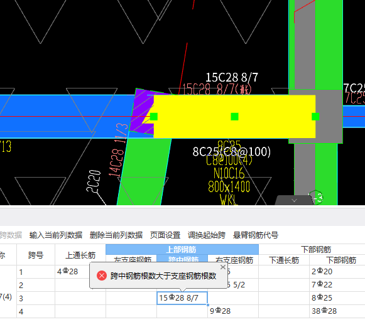The image size is (365, 327).
Task: Select 8⌀25 bottom rebar cell
Action: [x=337, y=298]
